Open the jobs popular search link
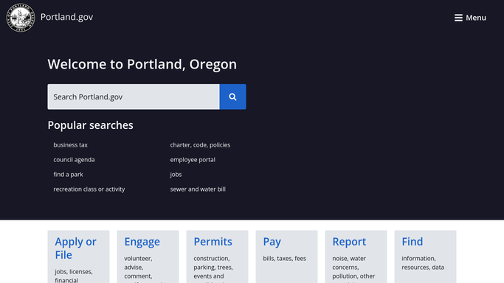The height and width of the screenshot is (283, 504). tap(176, 175)
